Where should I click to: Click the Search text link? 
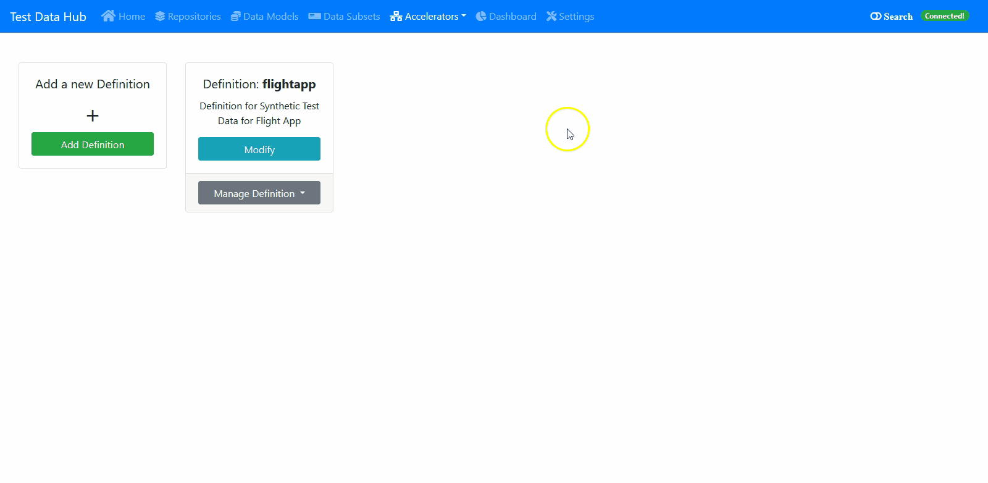click(898, 17)
